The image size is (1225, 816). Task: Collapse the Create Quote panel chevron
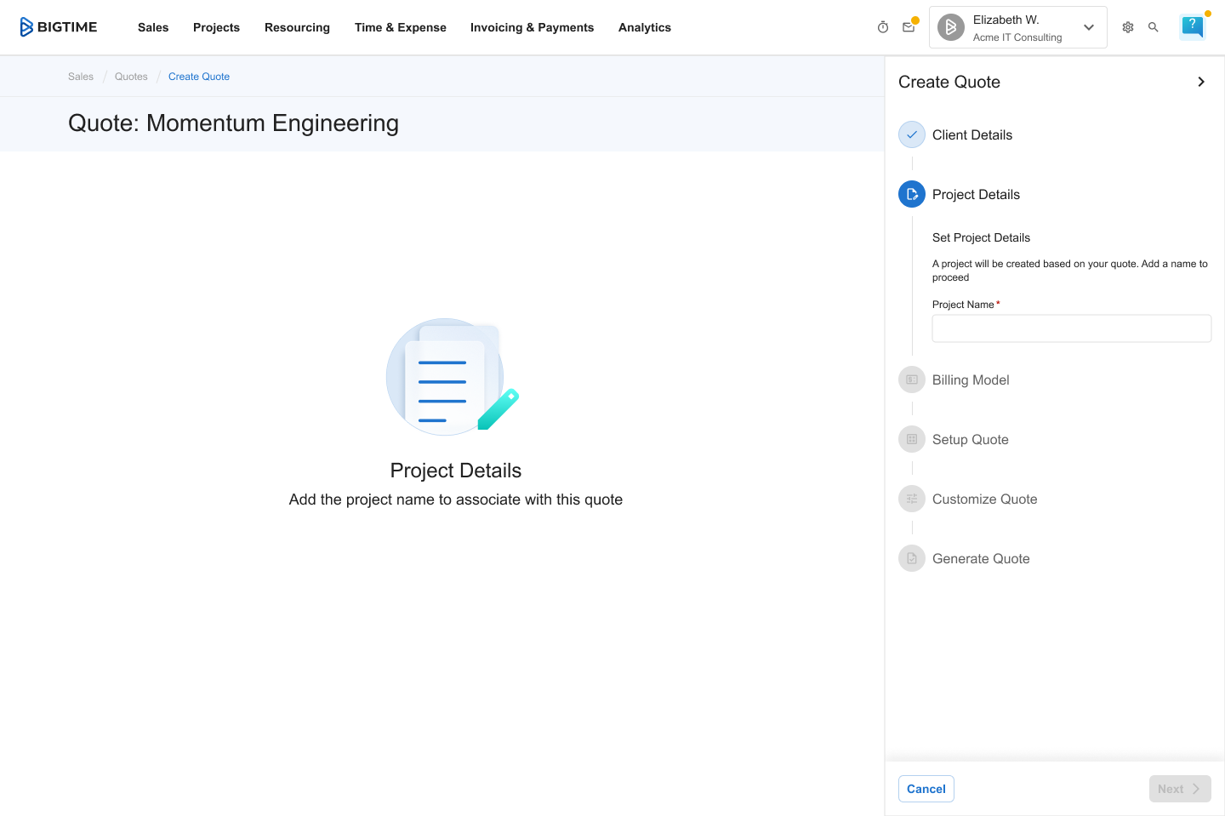tap(1201, 82)
